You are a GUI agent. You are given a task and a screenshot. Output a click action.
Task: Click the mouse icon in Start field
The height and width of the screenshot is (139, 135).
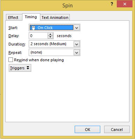pyautogui.click(x=33, y=28)
